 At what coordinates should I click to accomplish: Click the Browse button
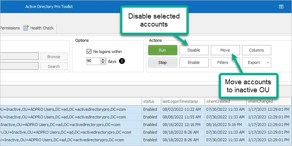click(x=54, y=57)
